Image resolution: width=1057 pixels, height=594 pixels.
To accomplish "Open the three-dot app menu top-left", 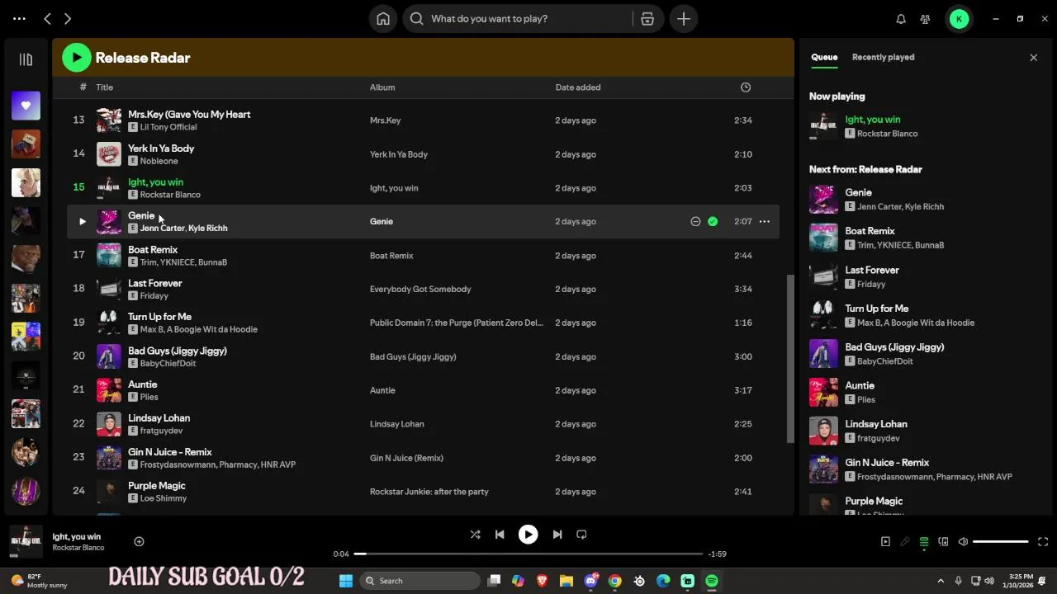I will pyautogui.click(x=19, y=18).
